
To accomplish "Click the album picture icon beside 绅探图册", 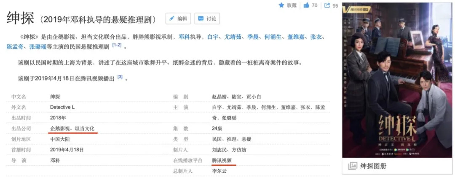I will pos(353,166).
